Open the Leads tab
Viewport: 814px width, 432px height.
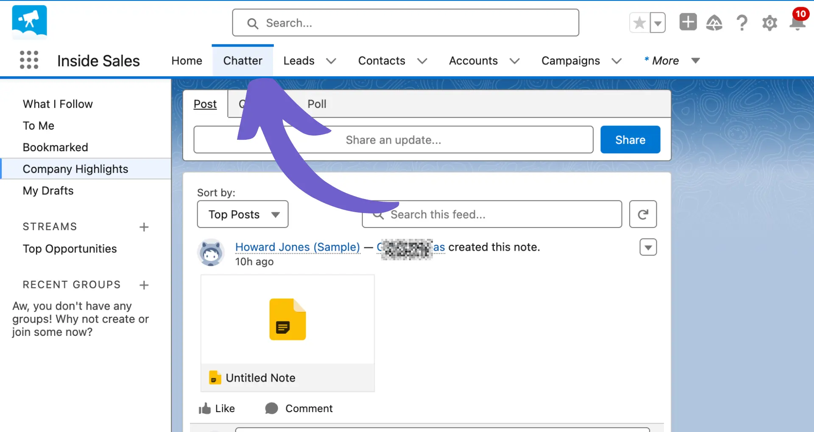pyautogui.click(x=299, y=61)
